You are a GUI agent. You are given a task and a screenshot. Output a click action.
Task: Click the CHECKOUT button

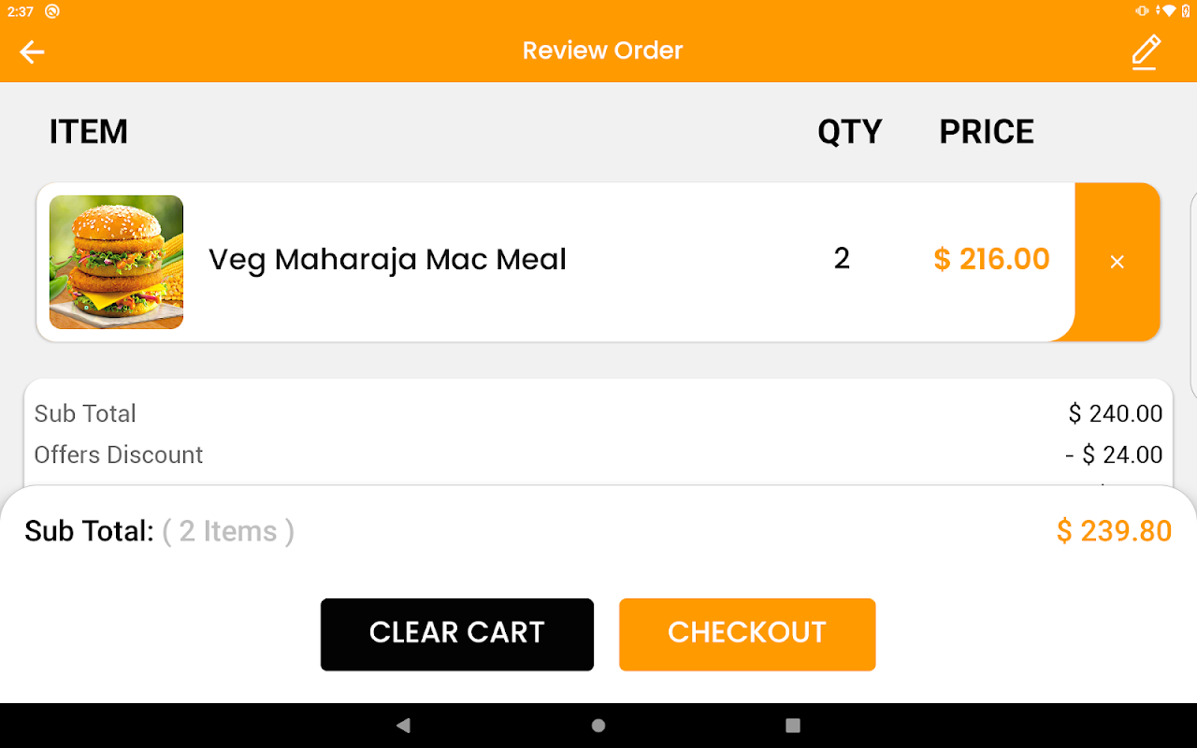[x=746, y=634]
